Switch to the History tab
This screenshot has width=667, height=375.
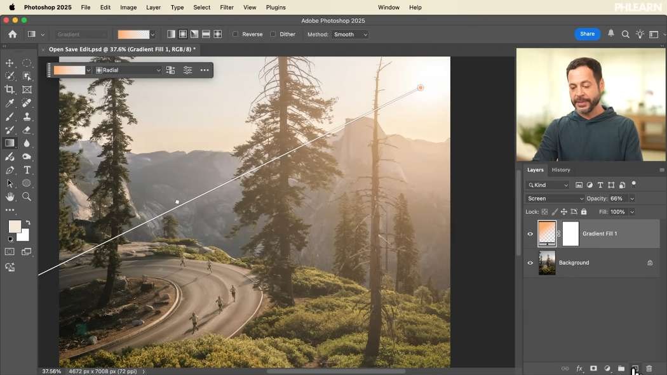[561, 170]
